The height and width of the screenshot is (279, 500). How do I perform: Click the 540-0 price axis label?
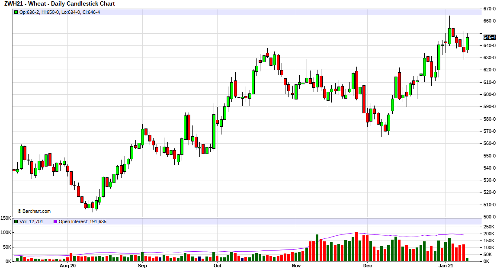coord(490,168)
